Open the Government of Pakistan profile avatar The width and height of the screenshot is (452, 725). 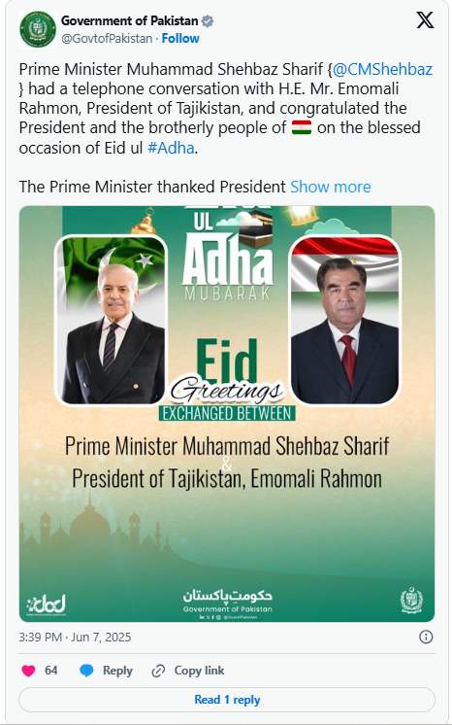point(38,29)
